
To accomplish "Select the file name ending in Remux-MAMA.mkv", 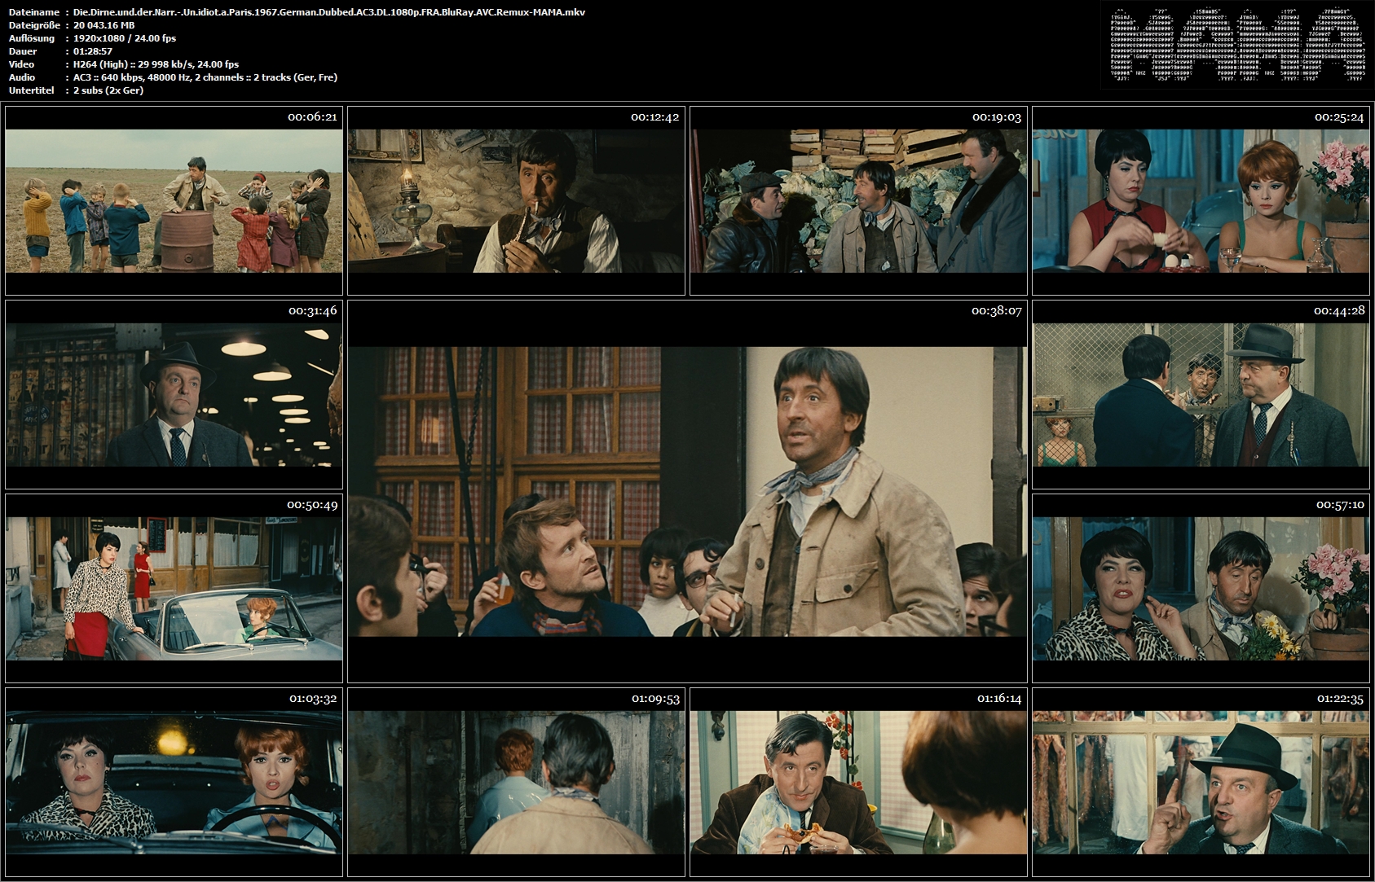I will click(x=328, y=12).
